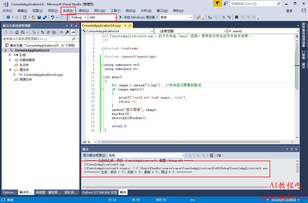Open the ConsoleApplication14 project scope dropdown

118,31
